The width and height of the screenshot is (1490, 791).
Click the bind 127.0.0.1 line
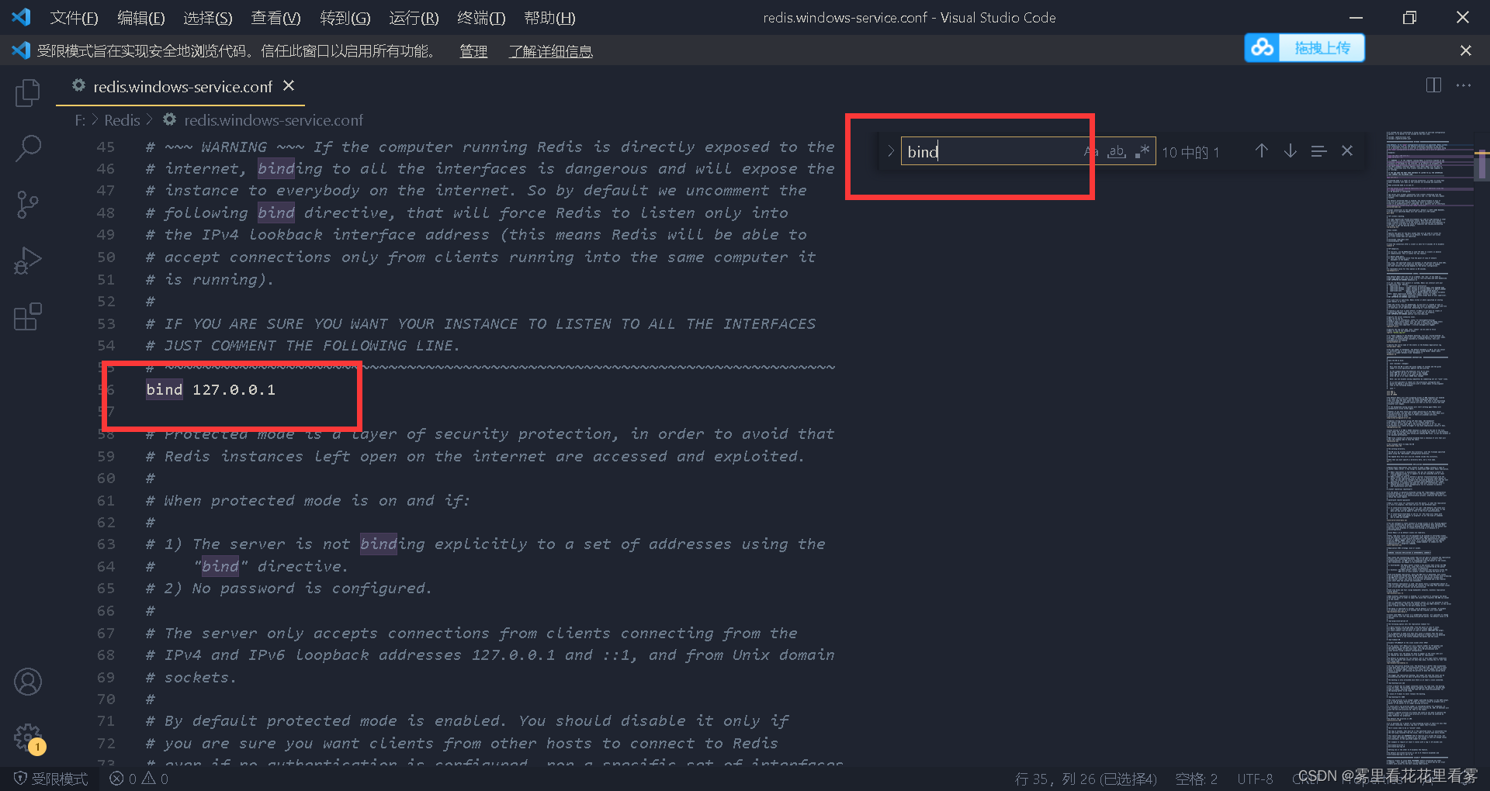pos(210,389)
